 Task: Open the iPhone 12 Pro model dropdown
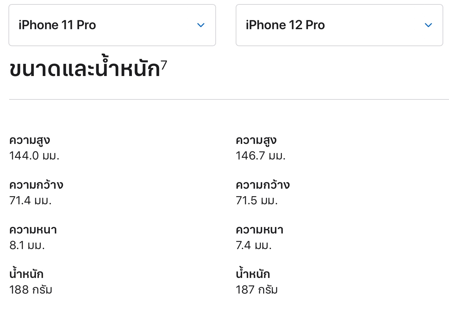click(x=339, y=25)
